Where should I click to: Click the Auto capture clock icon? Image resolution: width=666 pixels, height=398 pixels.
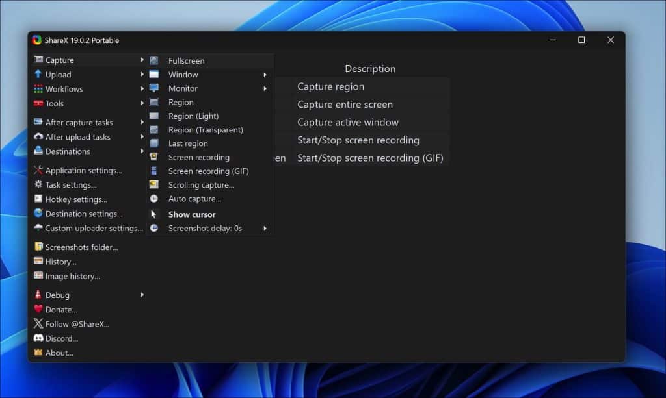(154, 199)
